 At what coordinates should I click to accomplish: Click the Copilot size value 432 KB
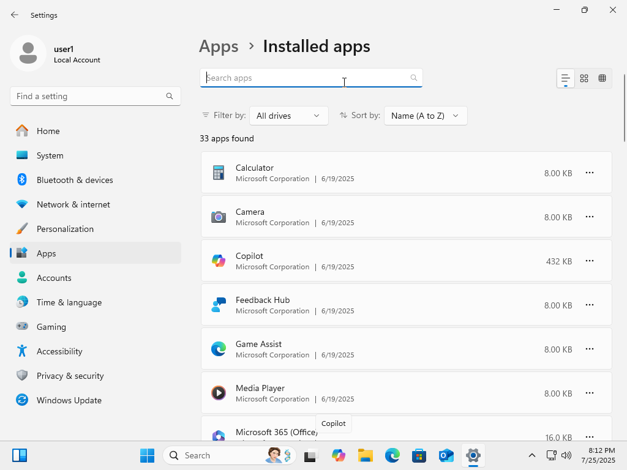click(x=559, y=261)
